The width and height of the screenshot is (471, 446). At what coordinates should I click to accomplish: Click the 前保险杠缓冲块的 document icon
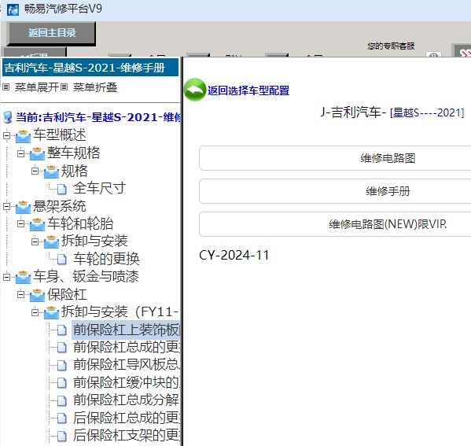point(62,383)
